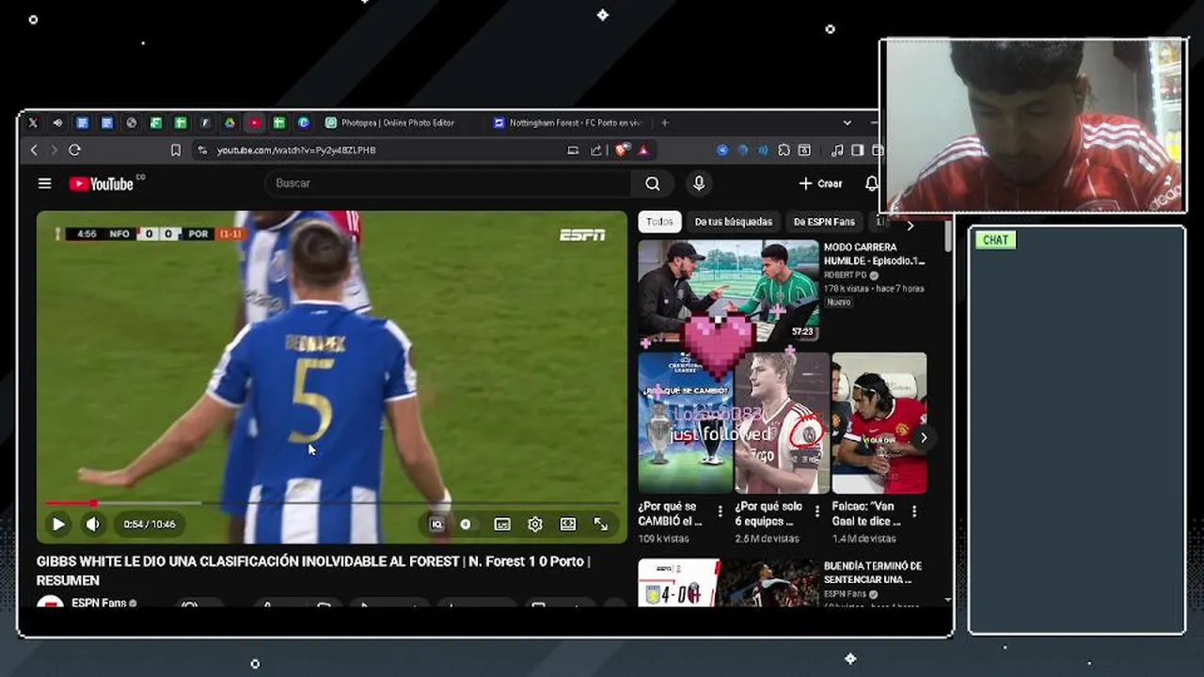Toggle the browser sidebar panel icon
Screen dimensions: 1204x677
857,150
